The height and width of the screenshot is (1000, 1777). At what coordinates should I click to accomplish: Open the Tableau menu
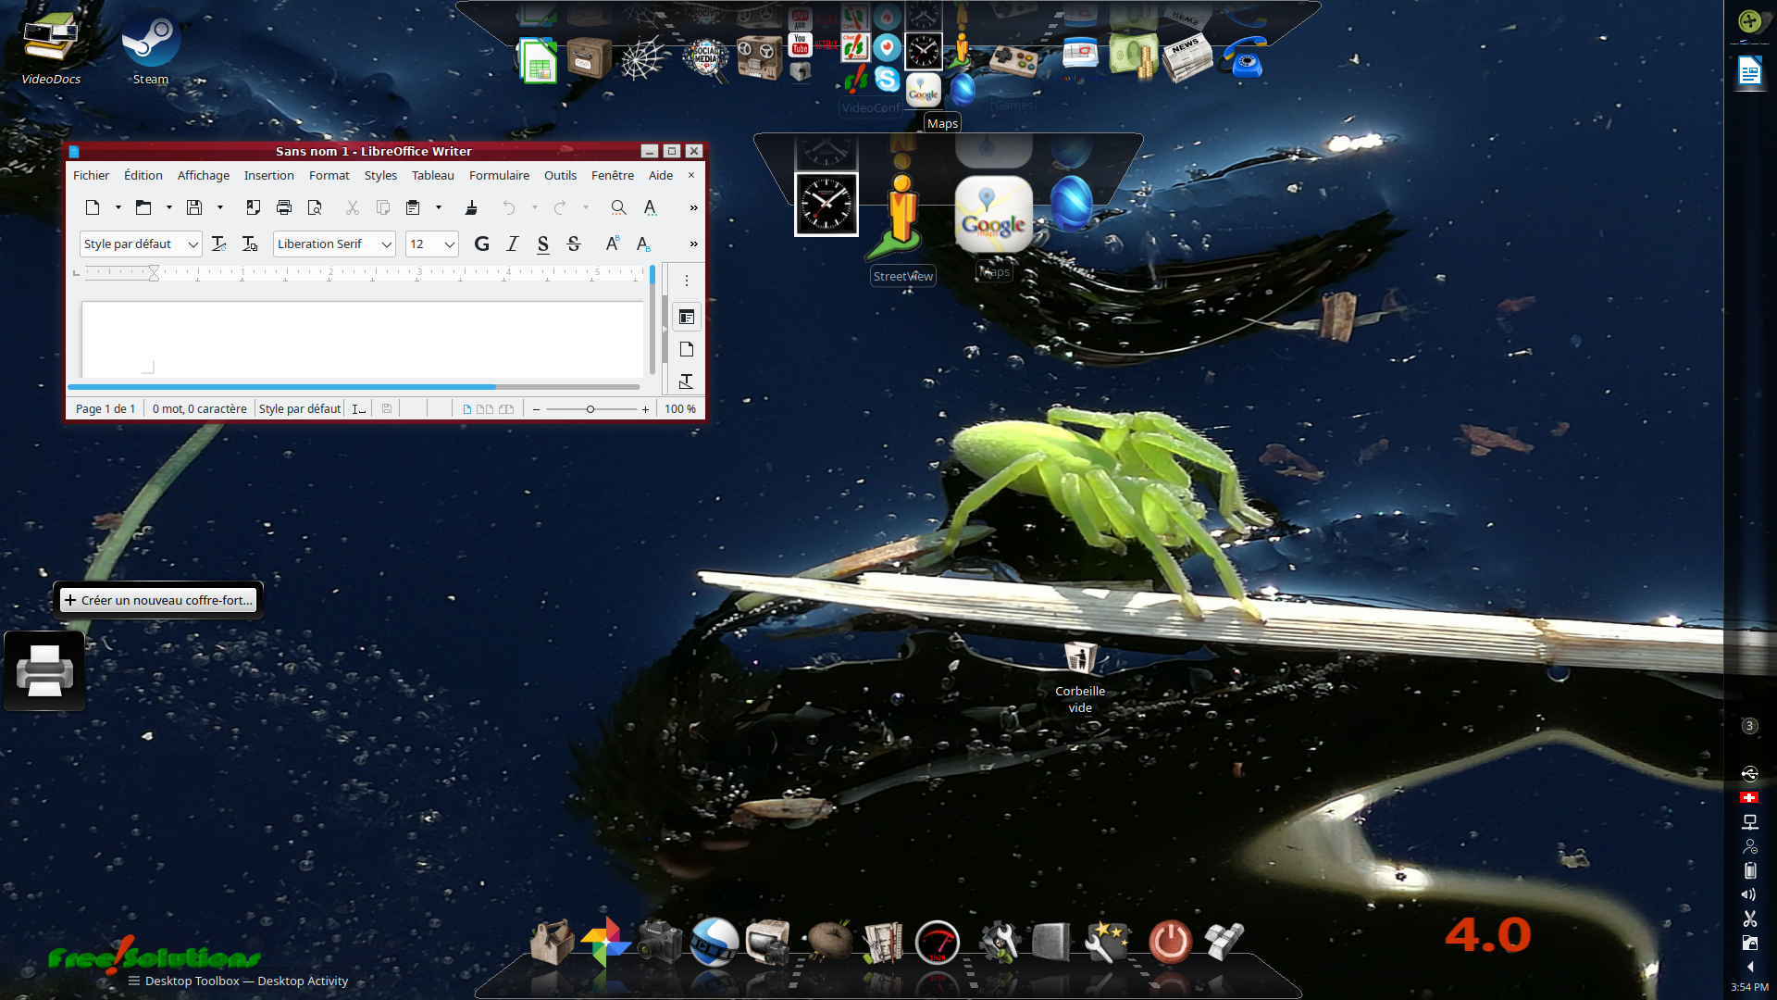432,175
